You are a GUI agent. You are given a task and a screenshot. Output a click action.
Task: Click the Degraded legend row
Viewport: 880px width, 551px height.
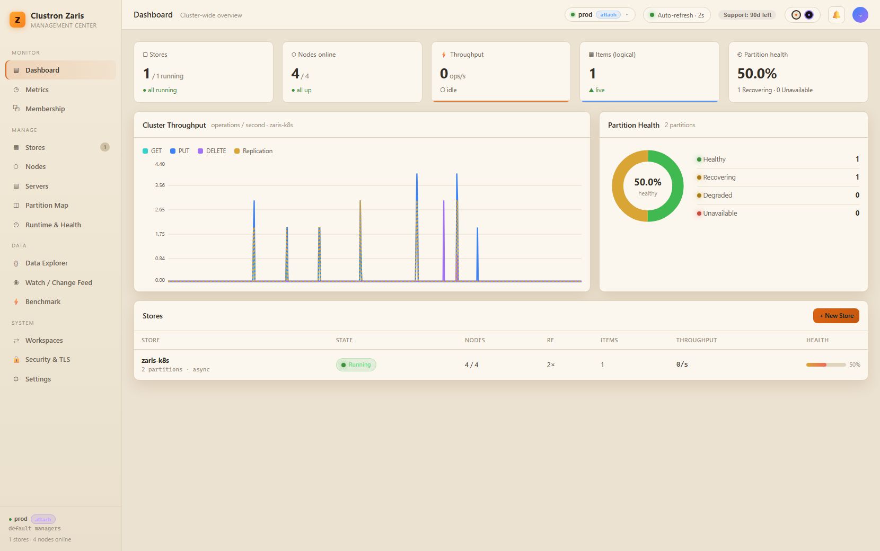(778, 195)
